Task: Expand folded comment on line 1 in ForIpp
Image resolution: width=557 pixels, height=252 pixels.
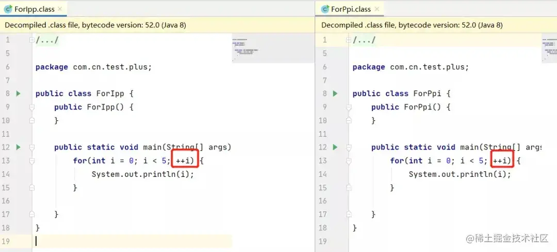Action: point(32,40)
